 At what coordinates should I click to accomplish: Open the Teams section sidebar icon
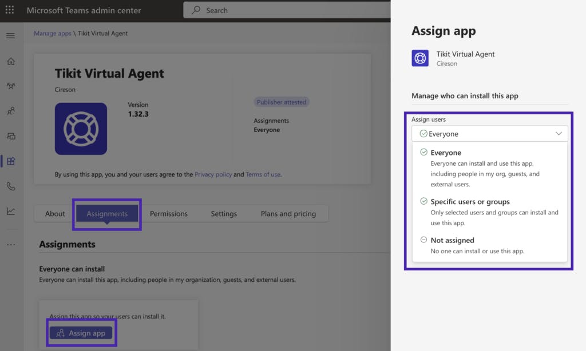[11, 86]
